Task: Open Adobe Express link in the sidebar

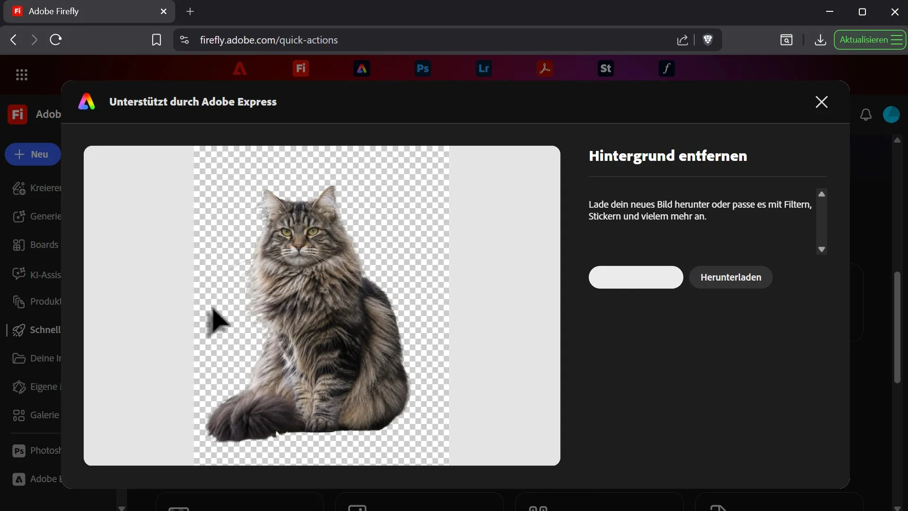Action: [37, 479]
